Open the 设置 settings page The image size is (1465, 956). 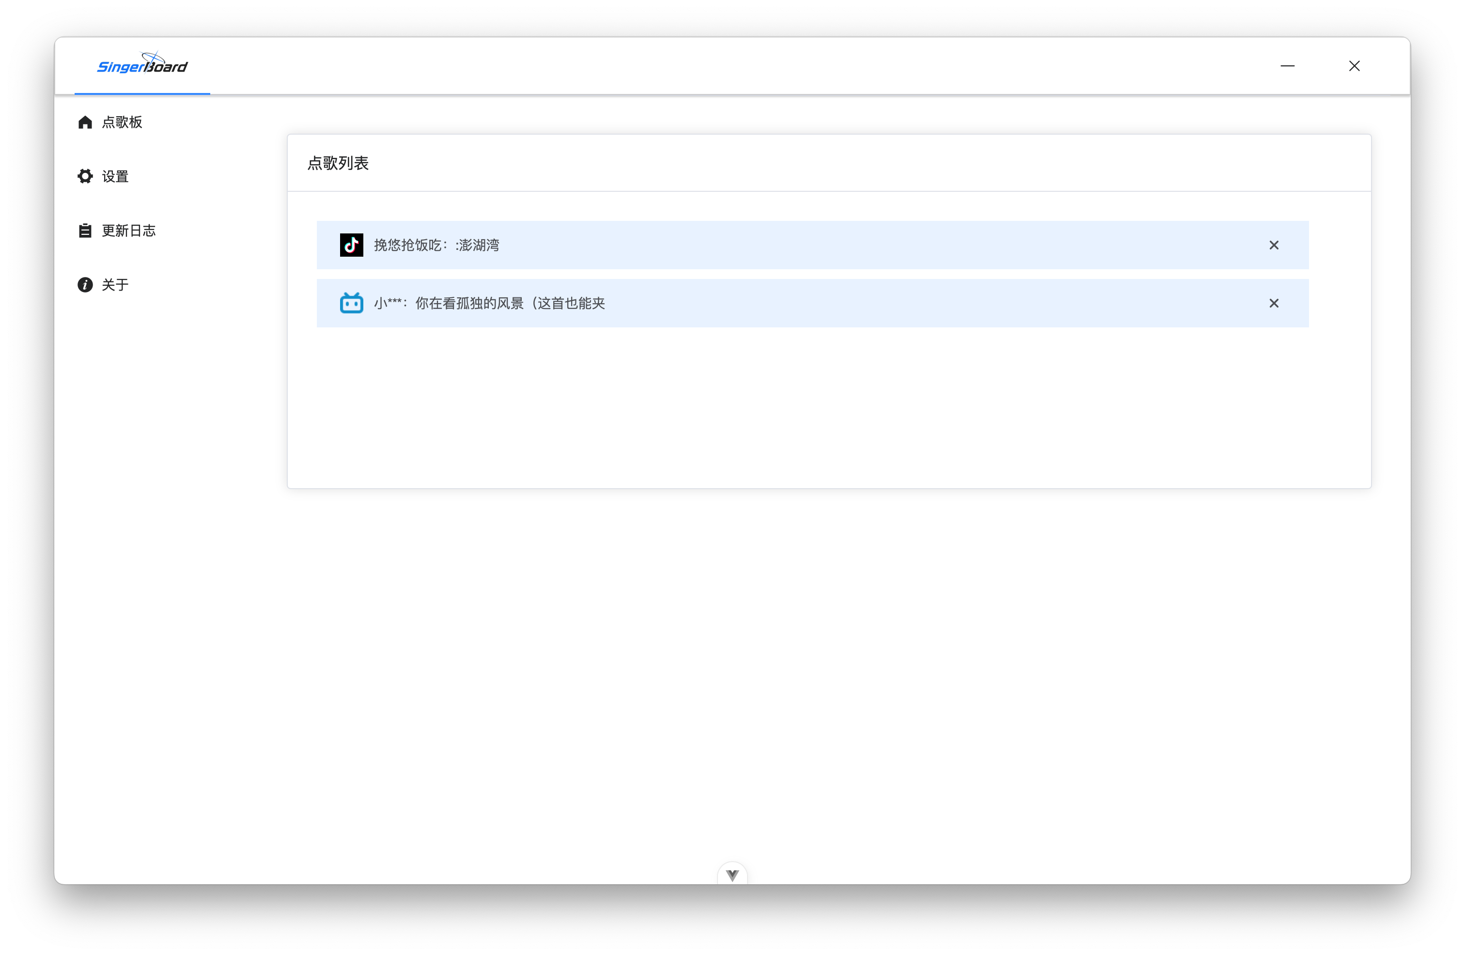103,177
